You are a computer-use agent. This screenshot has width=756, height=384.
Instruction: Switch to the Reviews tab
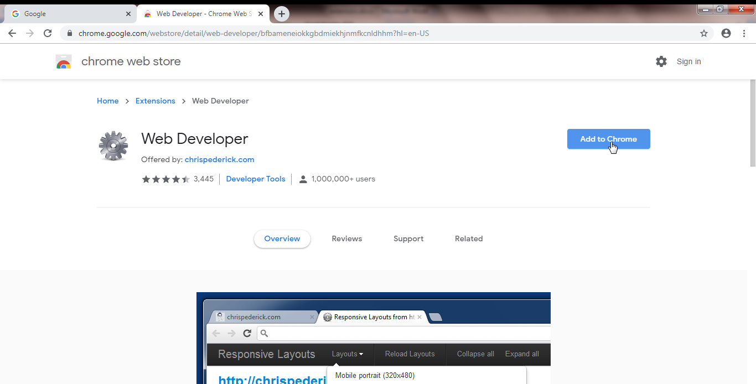click(347, 238)
